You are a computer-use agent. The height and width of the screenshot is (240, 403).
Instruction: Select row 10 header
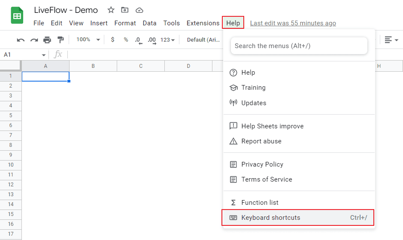pos(11,165)
